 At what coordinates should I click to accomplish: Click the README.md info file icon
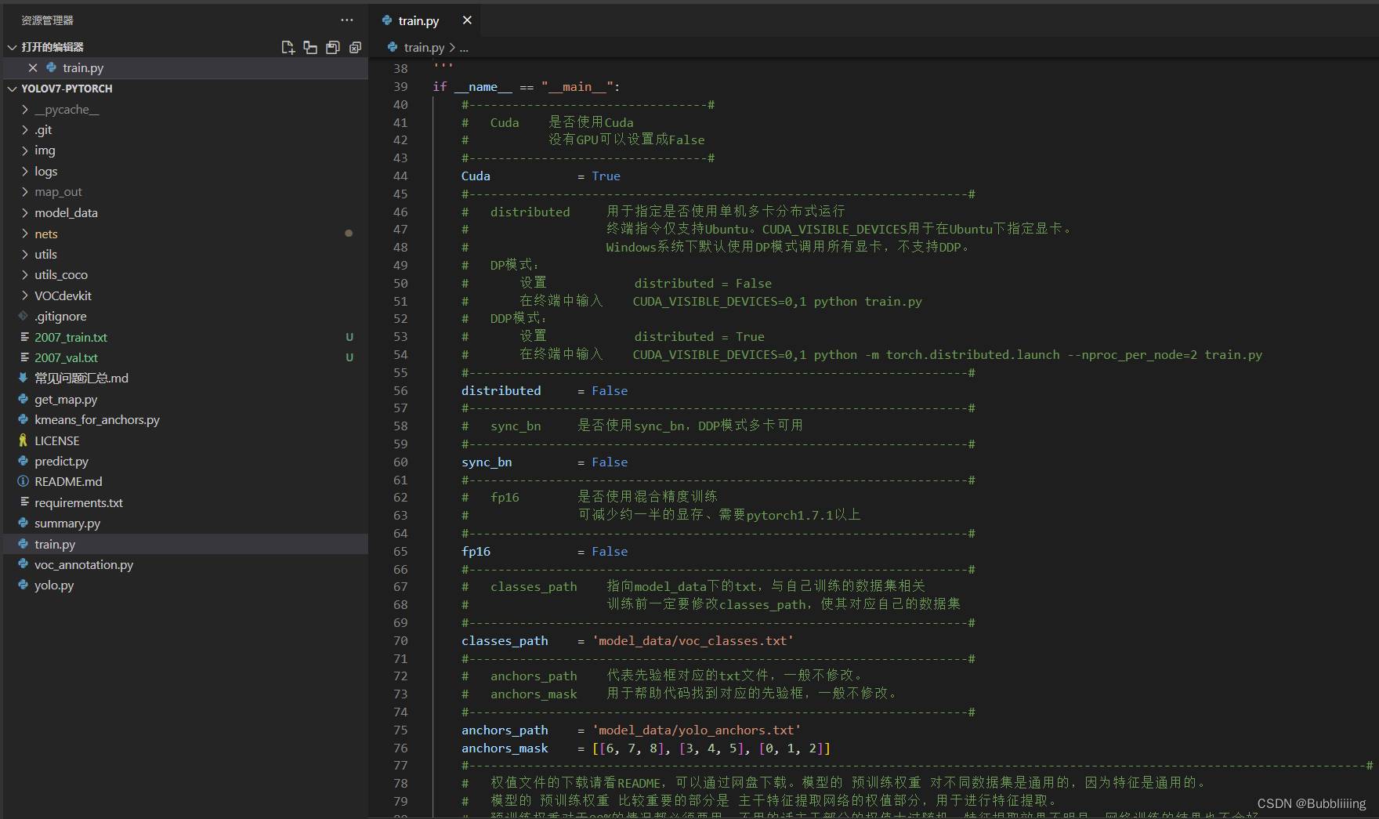(23, 482)
